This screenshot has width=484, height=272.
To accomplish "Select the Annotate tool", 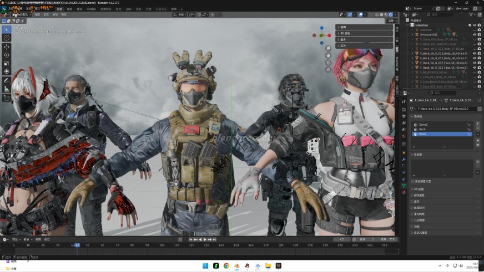I will pos(7,80).
